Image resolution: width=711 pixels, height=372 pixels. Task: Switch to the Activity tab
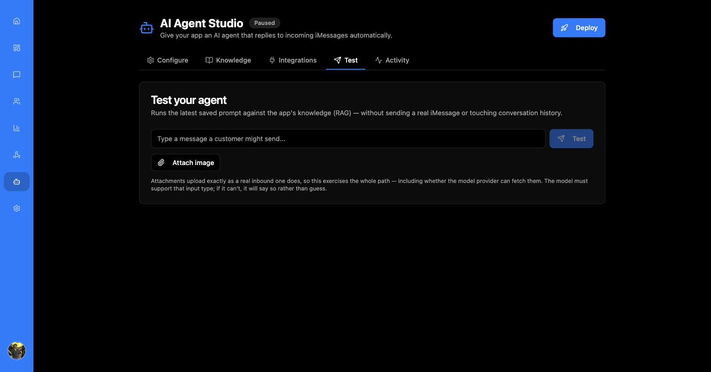click(x=392, y=60)
